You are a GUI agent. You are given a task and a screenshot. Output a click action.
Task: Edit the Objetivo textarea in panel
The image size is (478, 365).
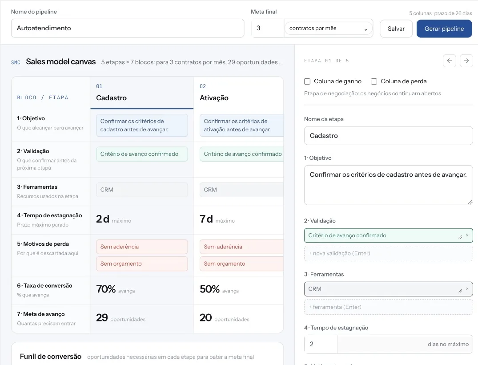pyautogui.click(x=388, y=185)
